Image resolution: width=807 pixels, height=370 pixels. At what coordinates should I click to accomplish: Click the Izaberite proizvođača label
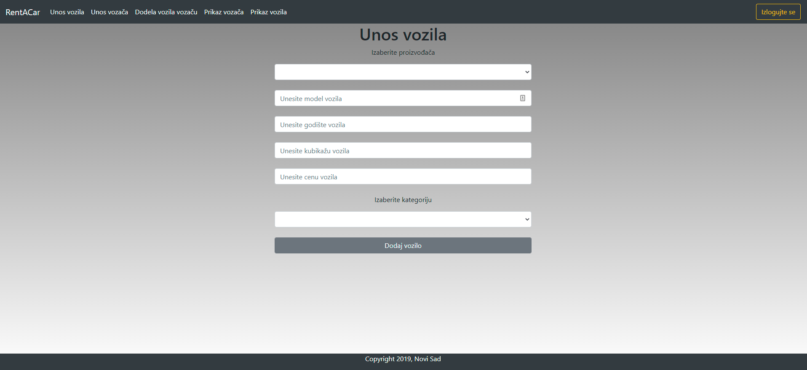tap(403, 53)
